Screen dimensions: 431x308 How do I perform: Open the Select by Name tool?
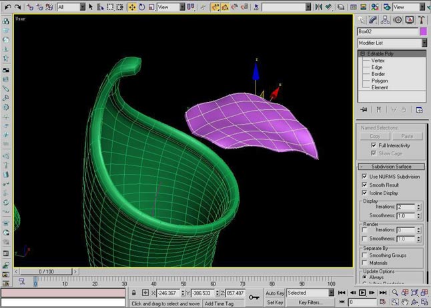[x=100, y=7]
